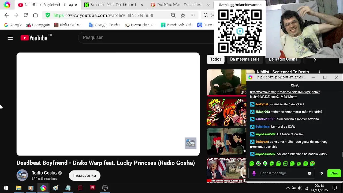Open the Dio cartoon video thumbnail
This screenshot has height=193, width=343.
(x=226, y=112)
